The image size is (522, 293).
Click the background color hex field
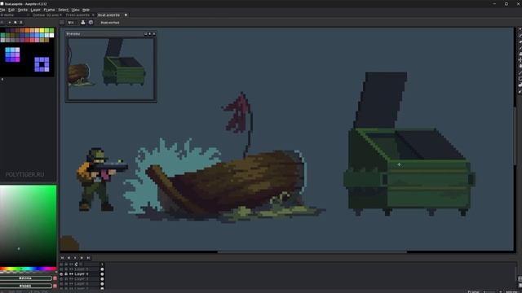pos(25,286)
